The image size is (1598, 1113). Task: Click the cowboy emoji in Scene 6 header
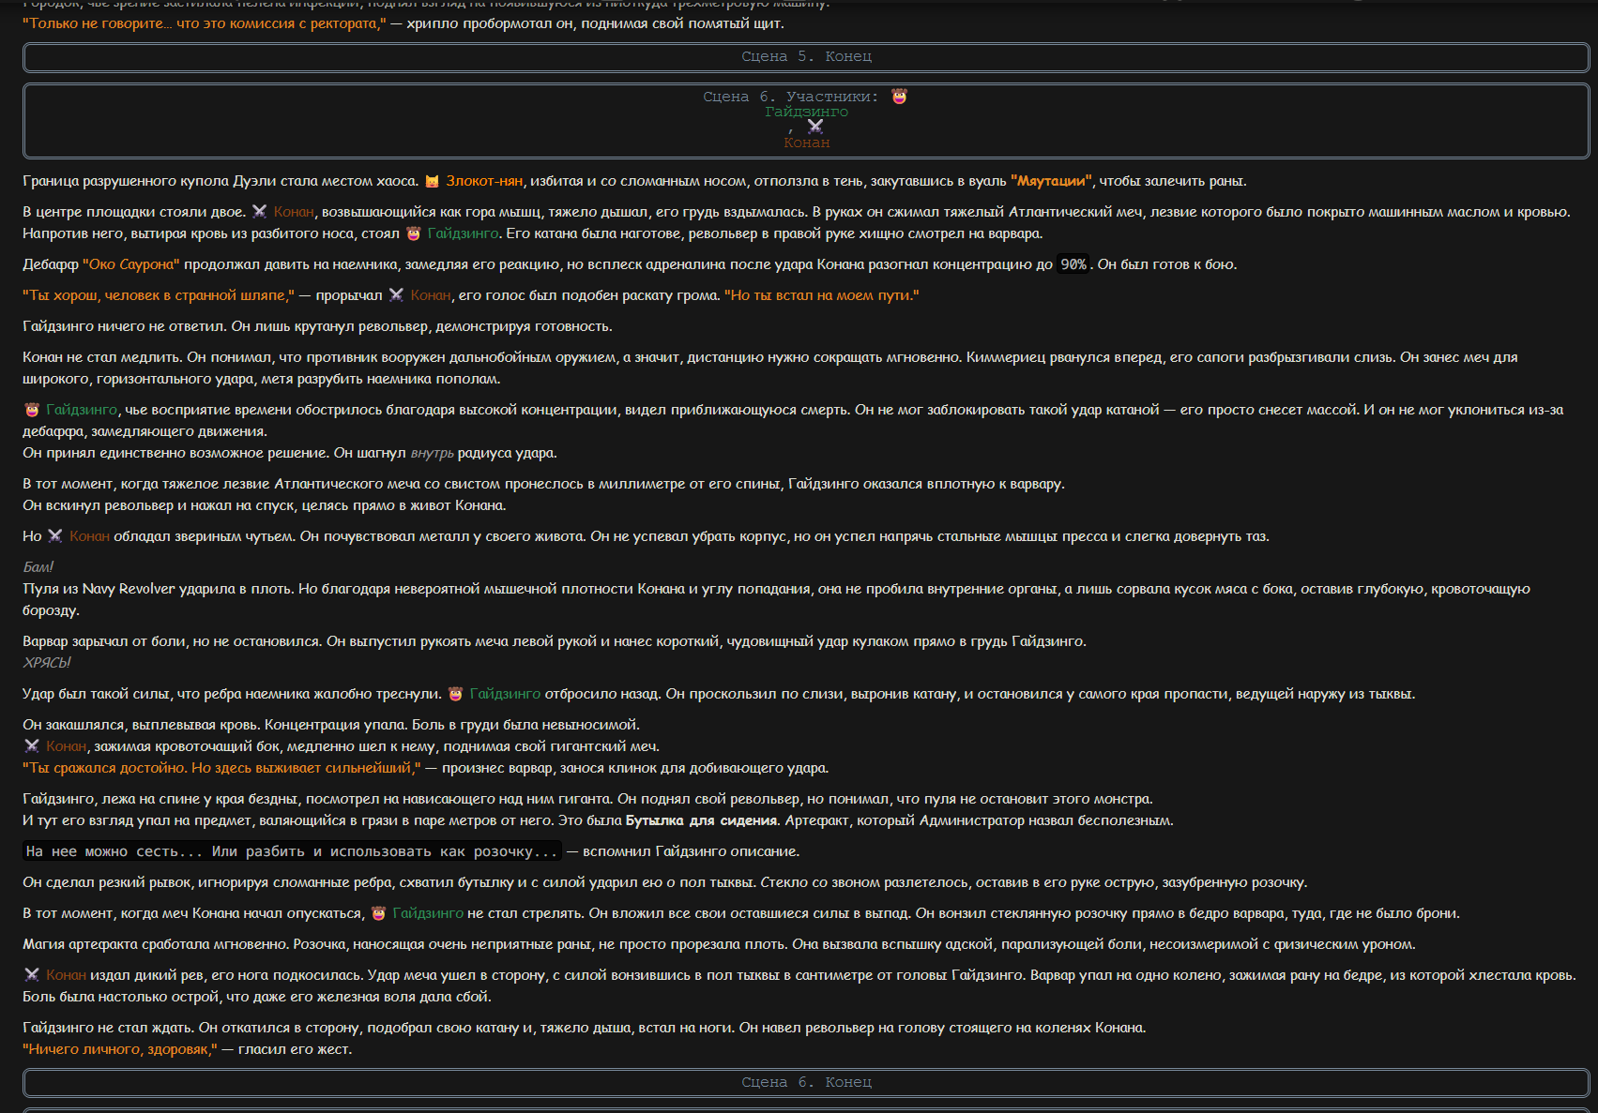(899, 97)
